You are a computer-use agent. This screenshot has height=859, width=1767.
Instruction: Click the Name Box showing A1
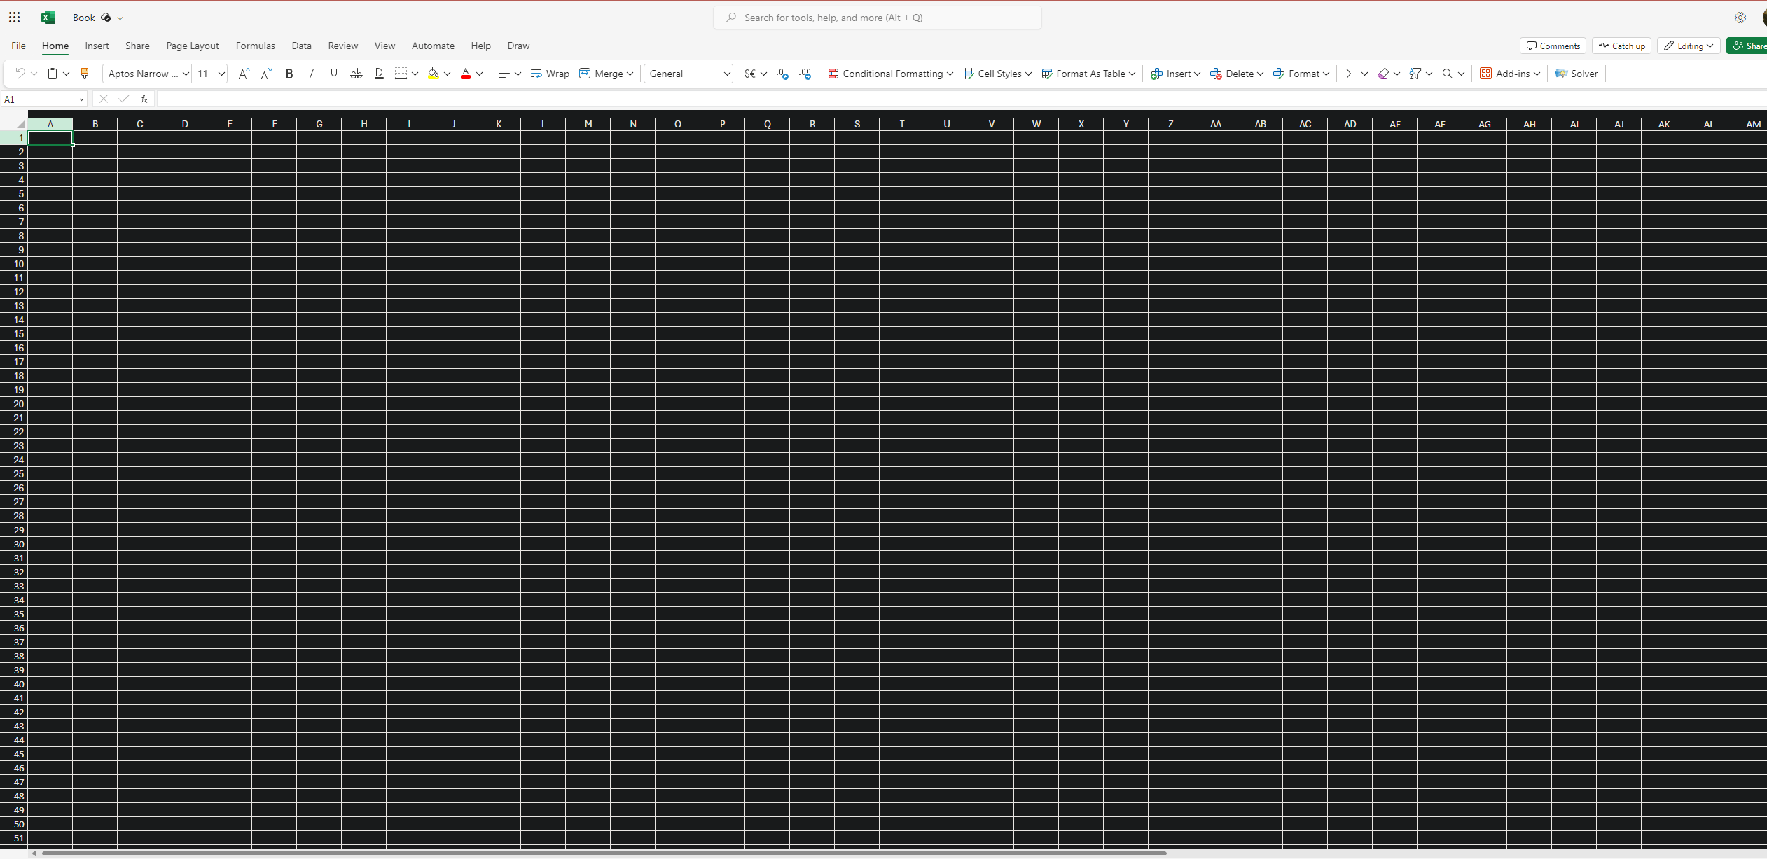39,99
